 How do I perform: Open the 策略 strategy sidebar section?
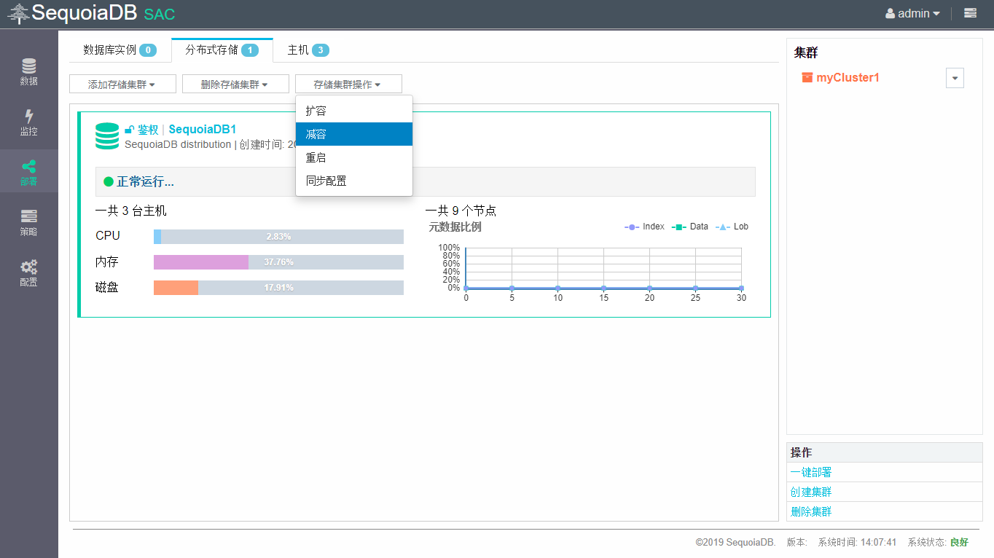pyautogui.click(x=29, y=222)
